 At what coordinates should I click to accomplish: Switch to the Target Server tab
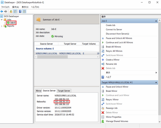click(64, 91)
